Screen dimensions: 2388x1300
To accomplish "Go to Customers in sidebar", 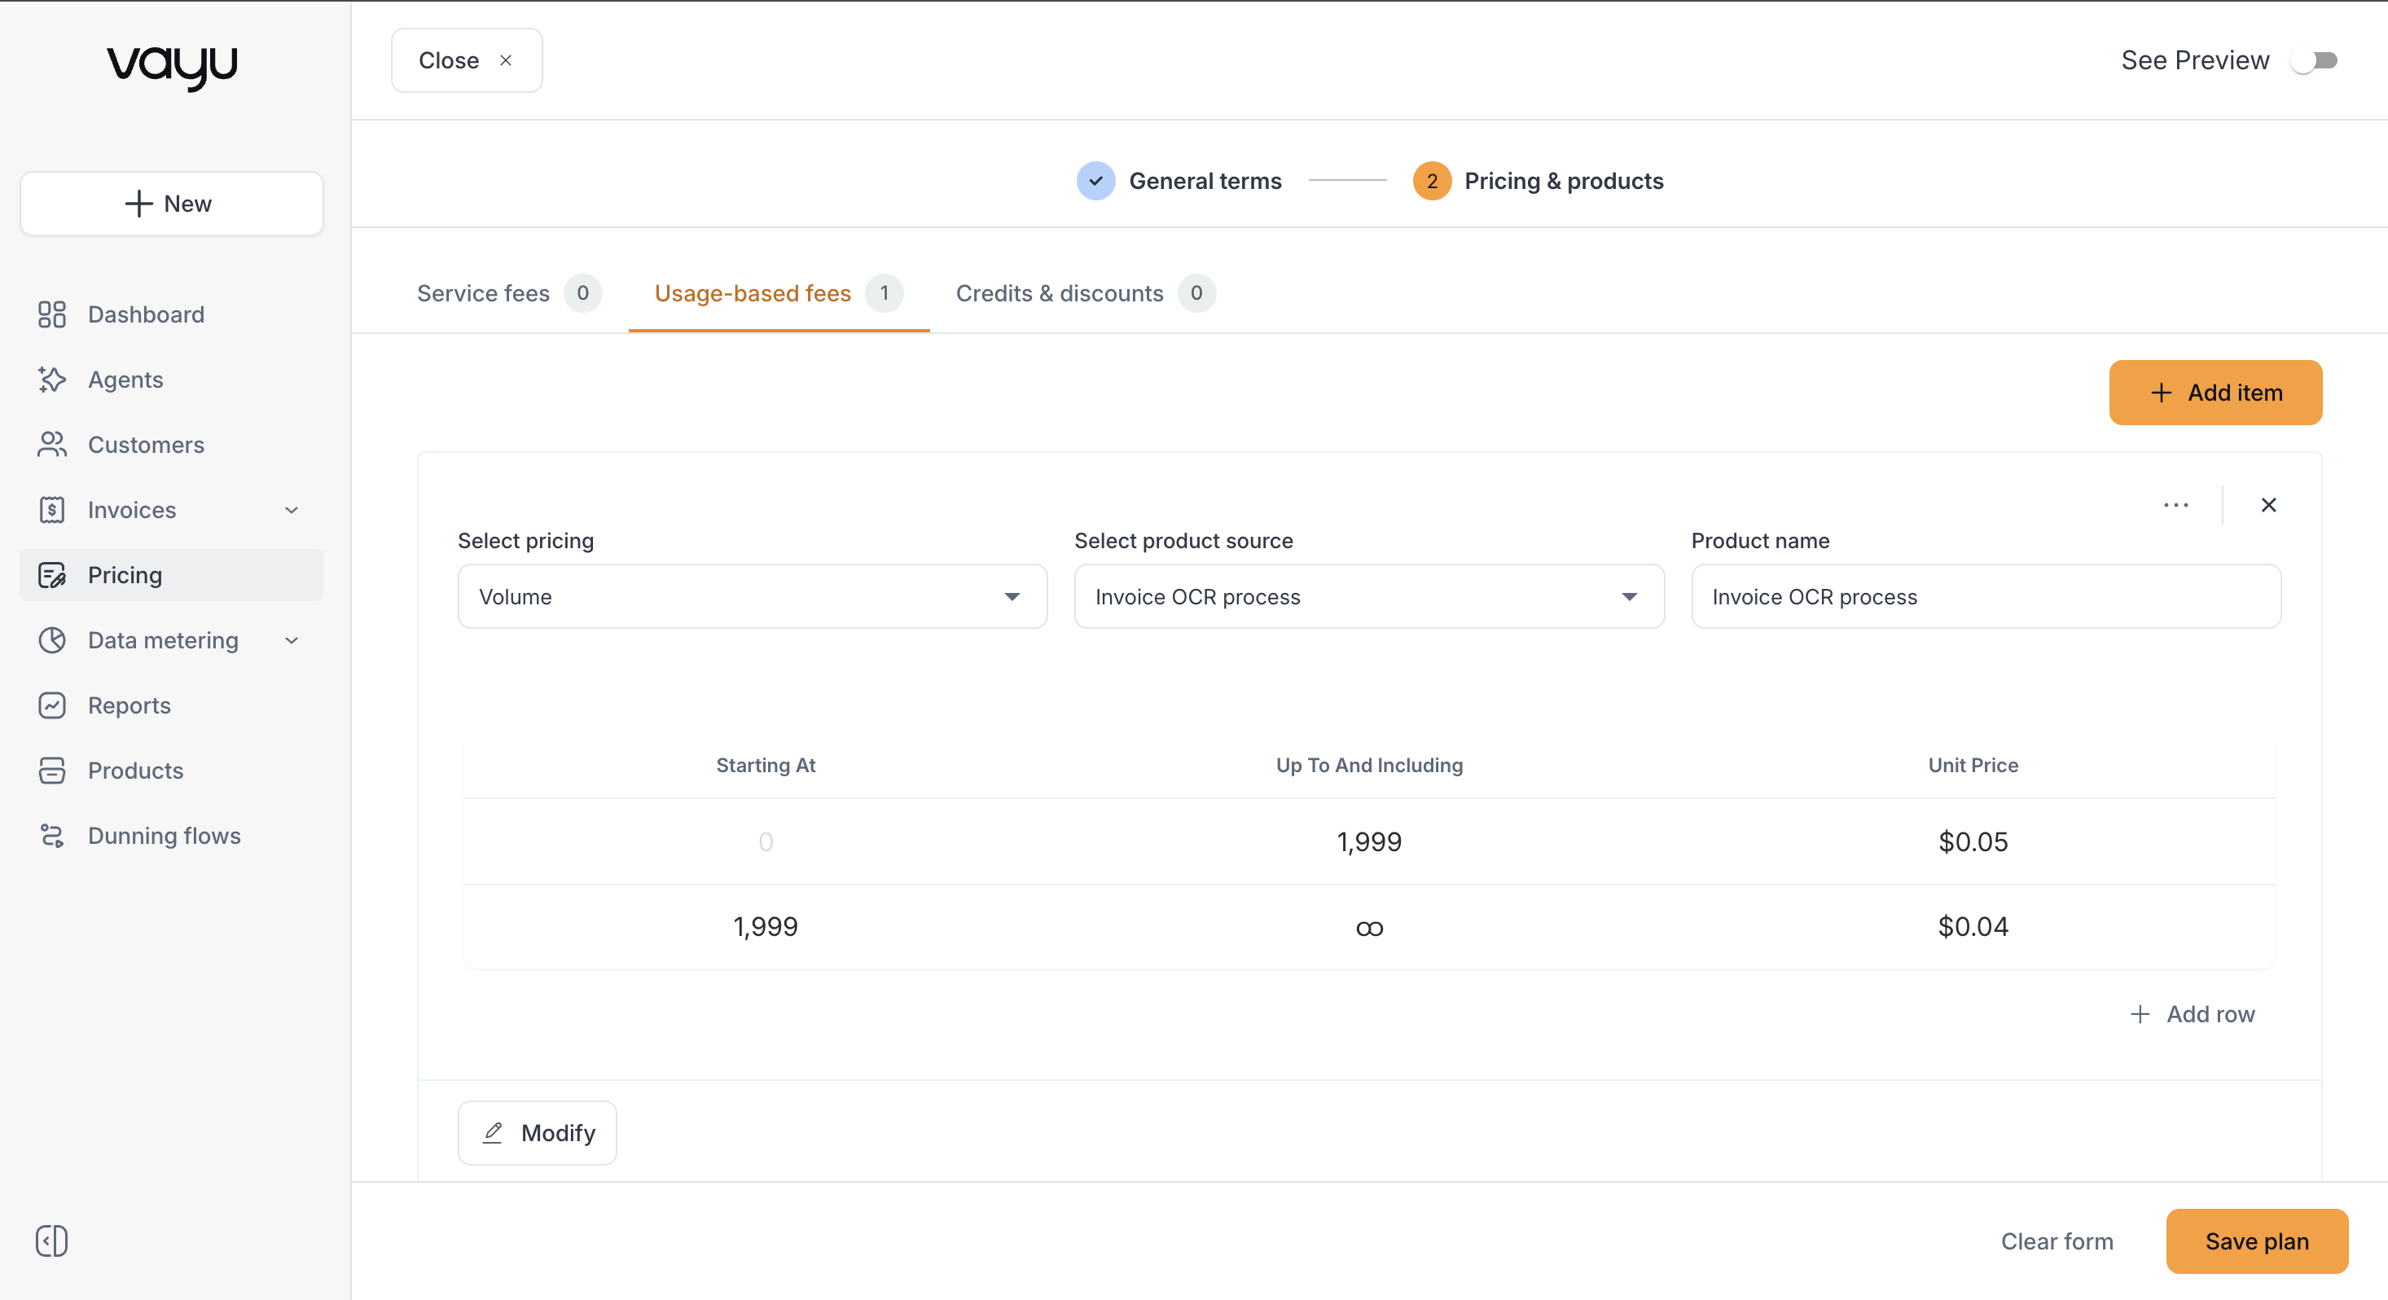I will pos(172,444).
